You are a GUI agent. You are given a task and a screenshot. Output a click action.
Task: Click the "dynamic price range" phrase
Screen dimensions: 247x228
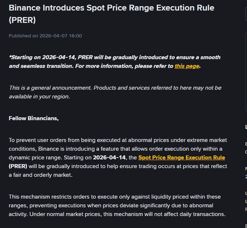[x=34, y=158]
